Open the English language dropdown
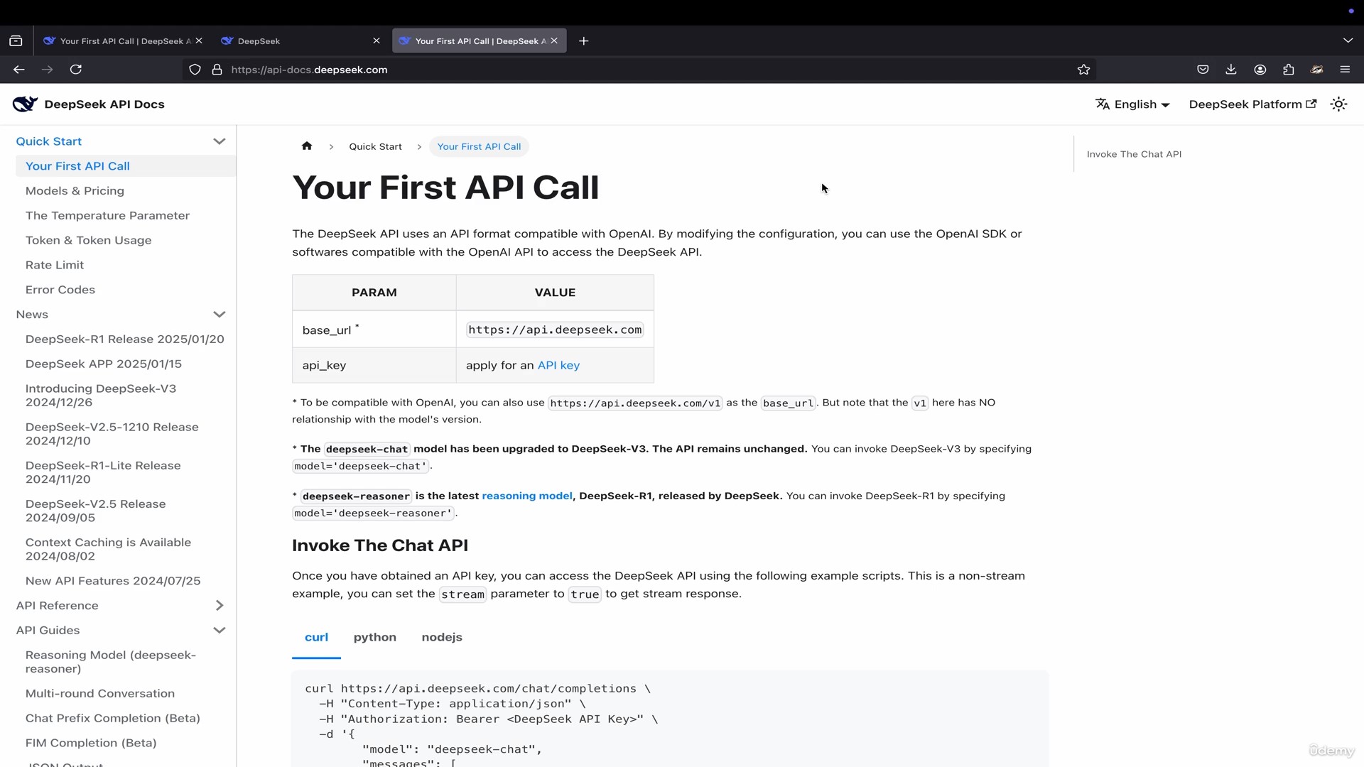 (x=1132, y=104)
